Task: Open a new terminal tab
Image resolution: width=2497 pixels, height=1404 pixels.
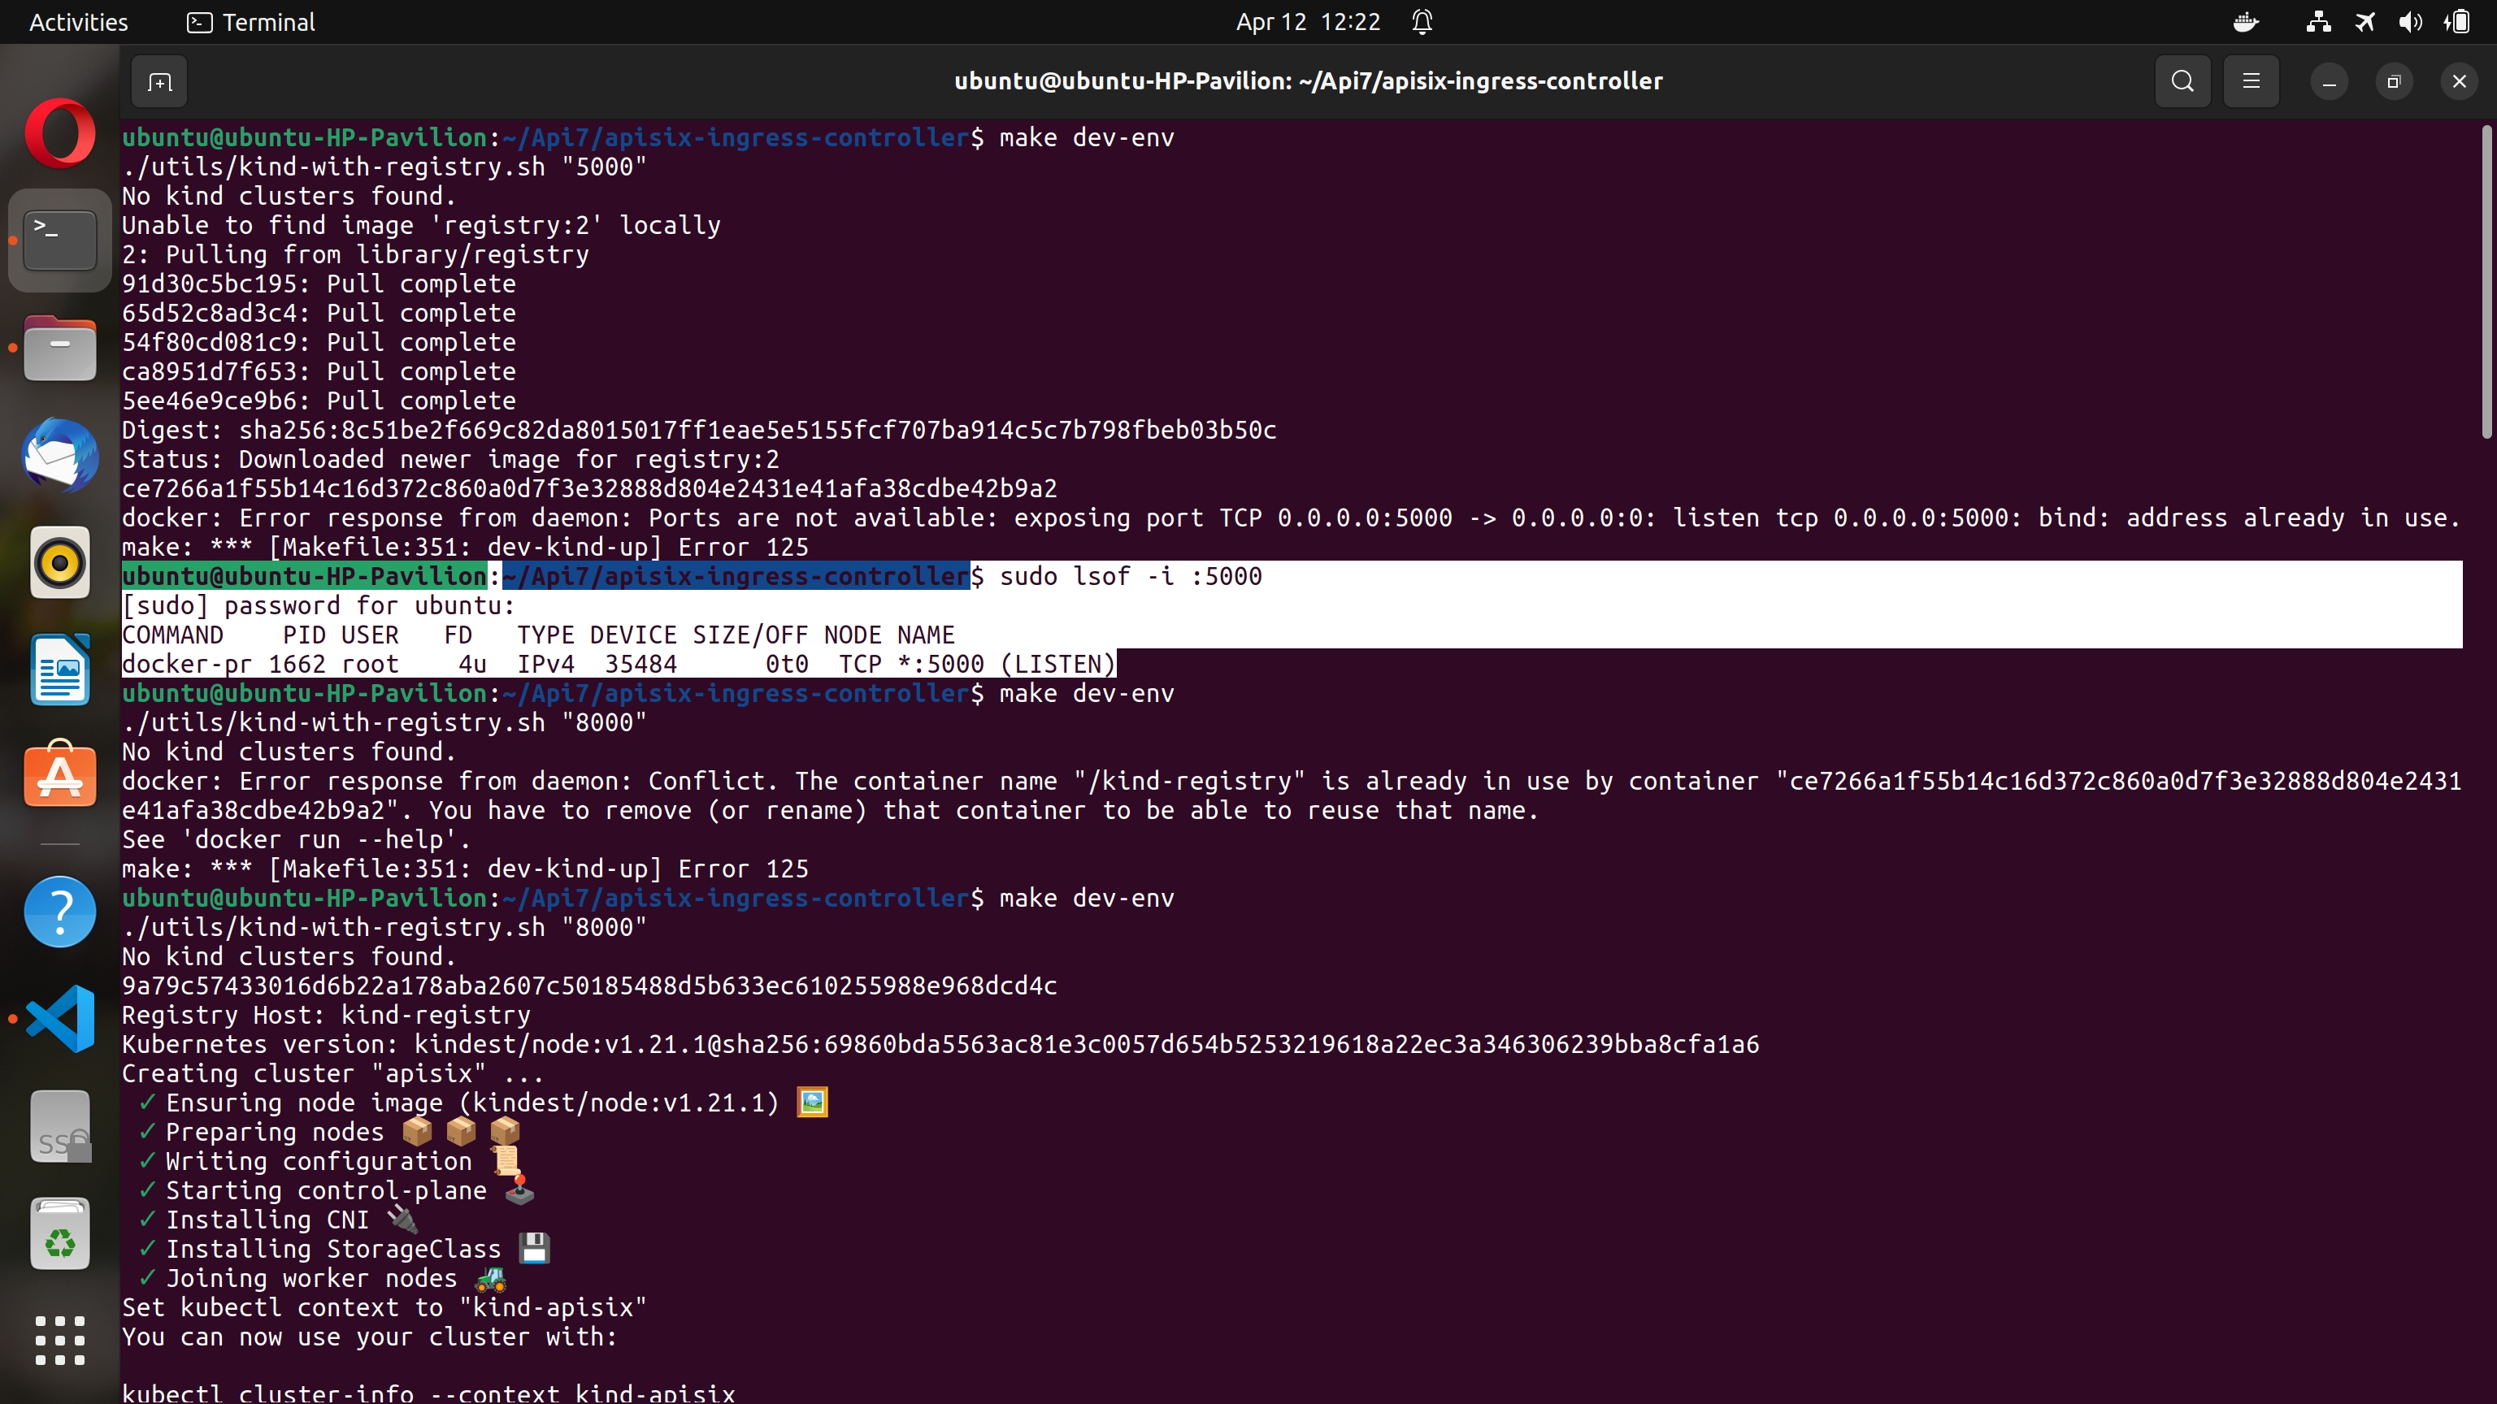Action: pyautogui.click(x=160, y=81)
